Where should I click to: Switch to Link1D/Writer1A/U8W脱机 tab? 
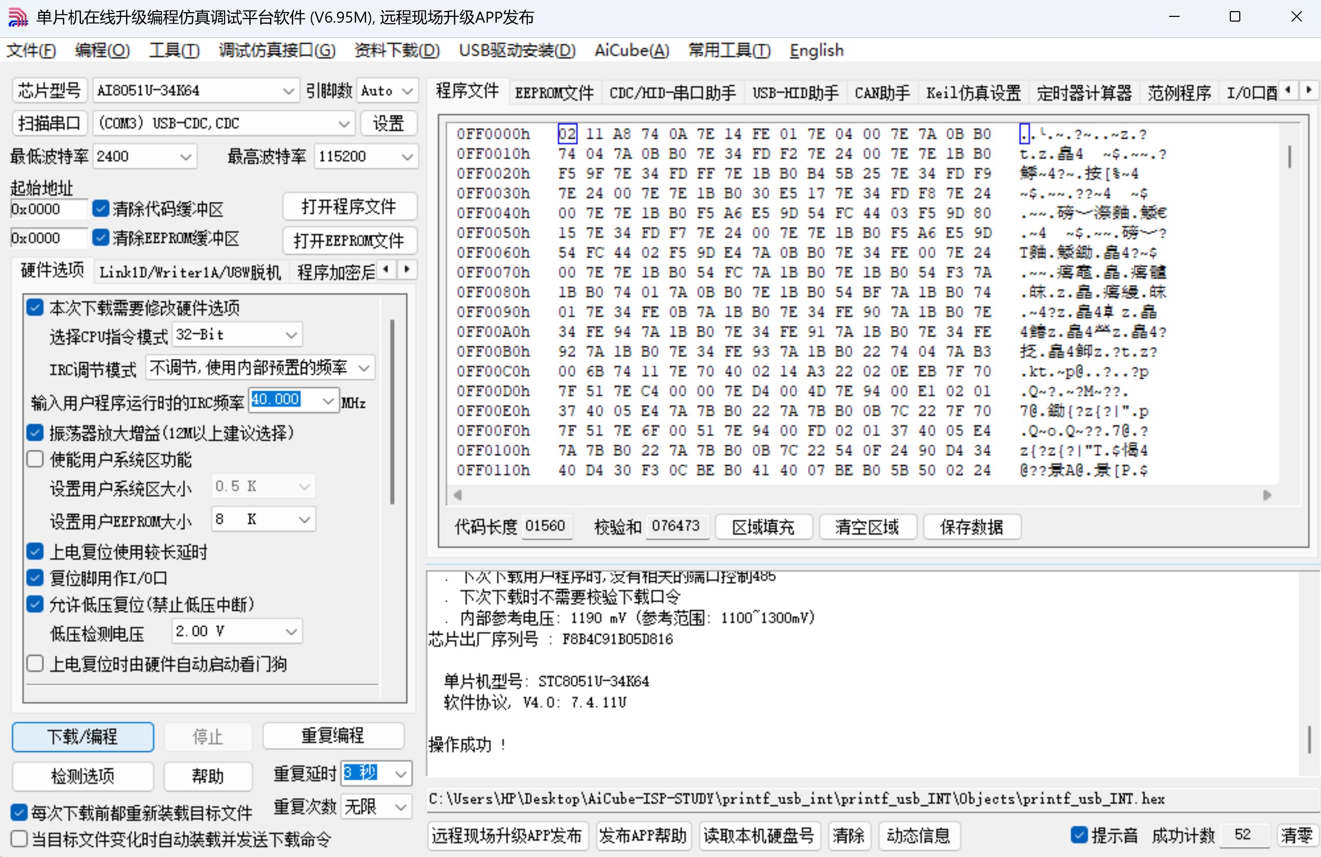[190, 272]
